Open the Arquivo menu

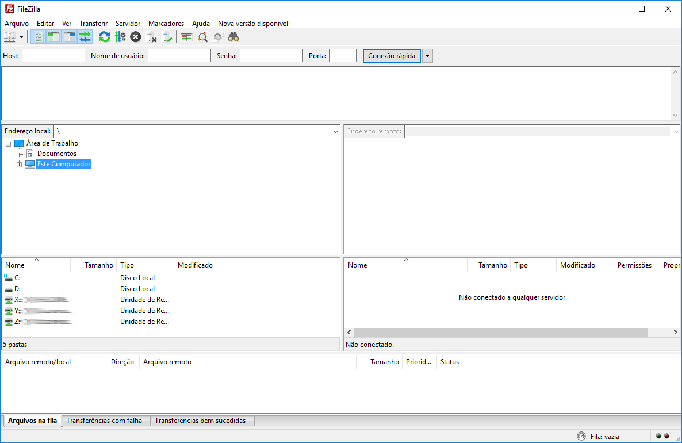(17, 24)
